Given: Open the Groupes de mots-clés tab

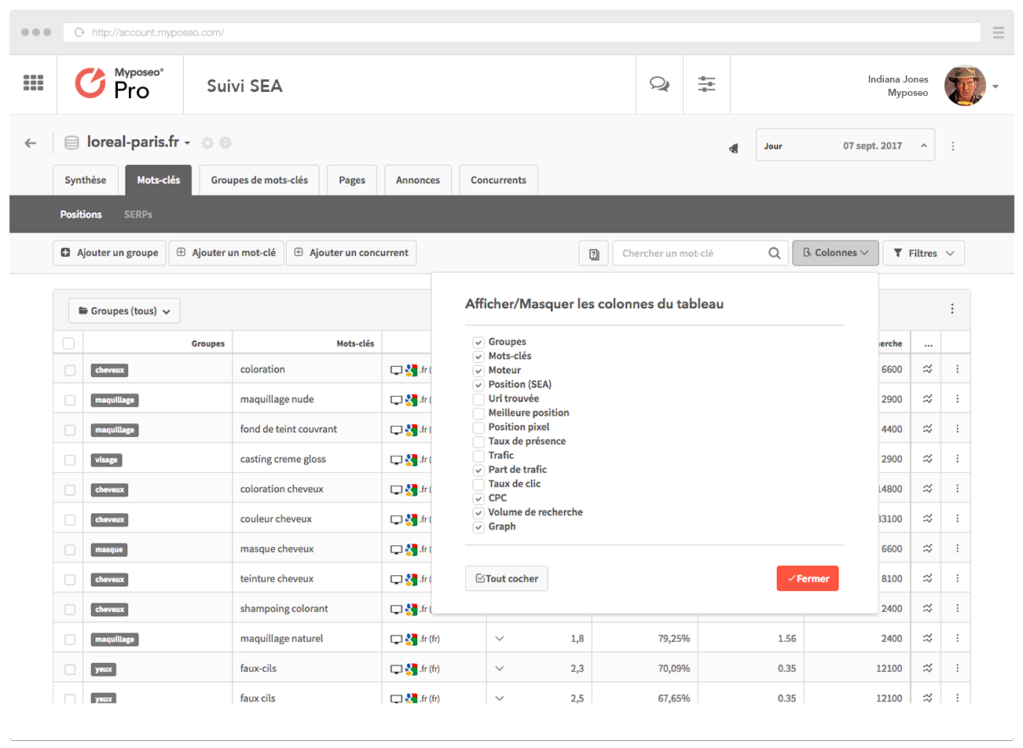Looking at the screenshot, I should click(259, 180).
